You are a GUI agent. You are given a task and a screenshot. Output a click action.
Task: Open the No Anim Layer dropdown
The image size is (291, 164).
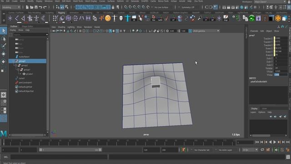pos(226,150)
